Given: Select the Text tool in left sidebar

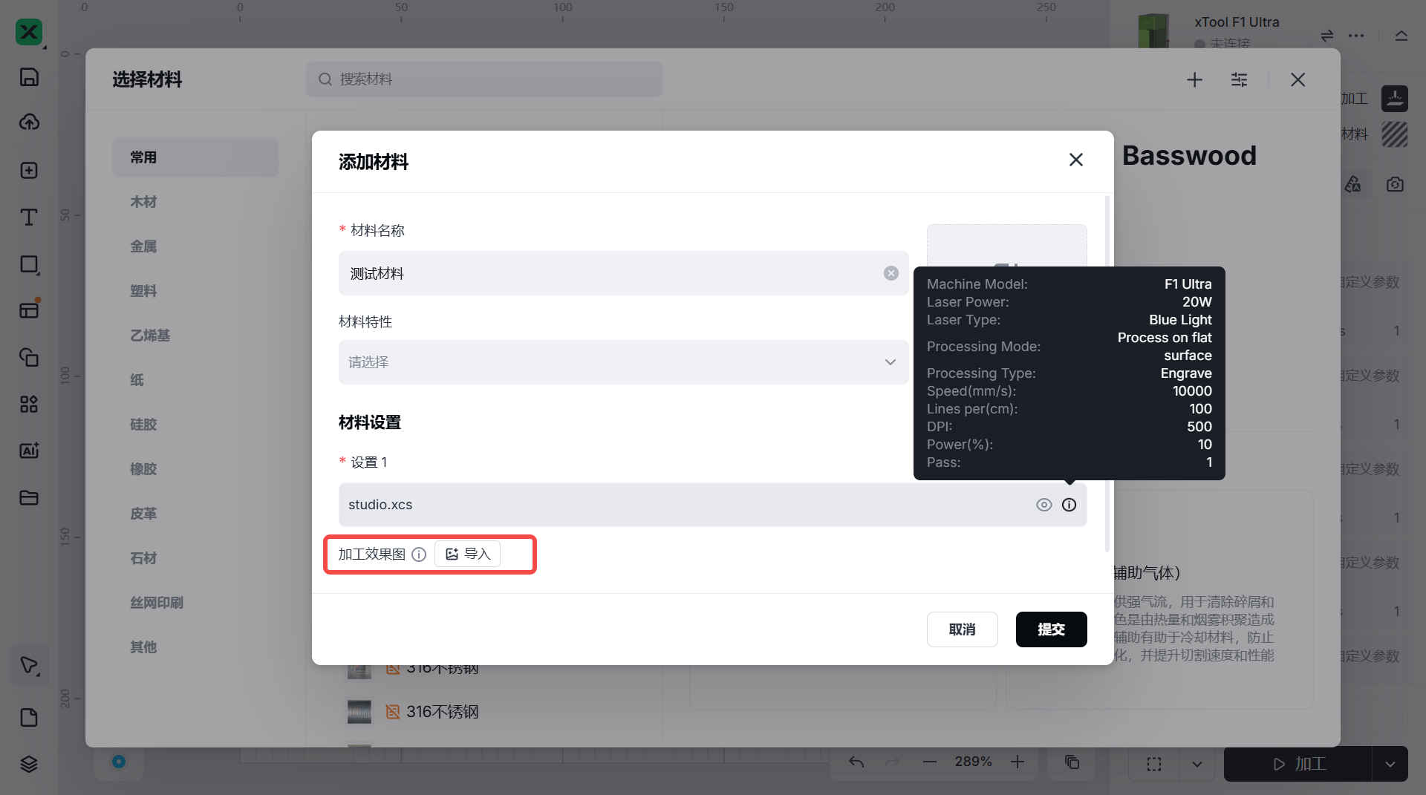Looking at the screenshot, I should [29, 217].
